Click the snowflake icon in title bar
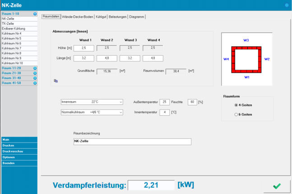 pos(286,5)
